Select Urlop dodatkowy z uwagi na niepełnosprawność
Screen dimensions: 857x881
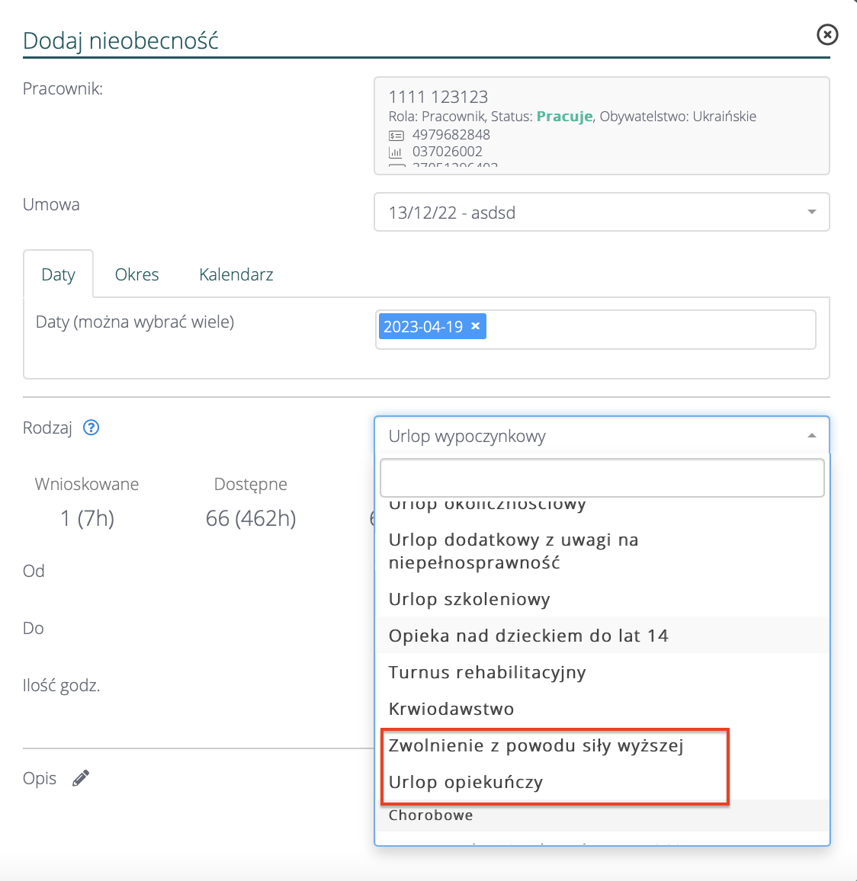513,551
